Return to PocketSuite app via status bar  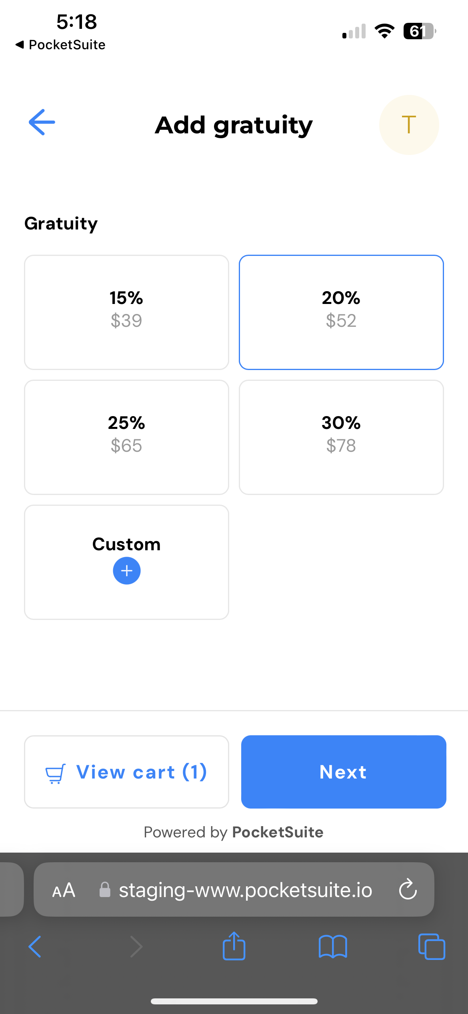[61, 45]
